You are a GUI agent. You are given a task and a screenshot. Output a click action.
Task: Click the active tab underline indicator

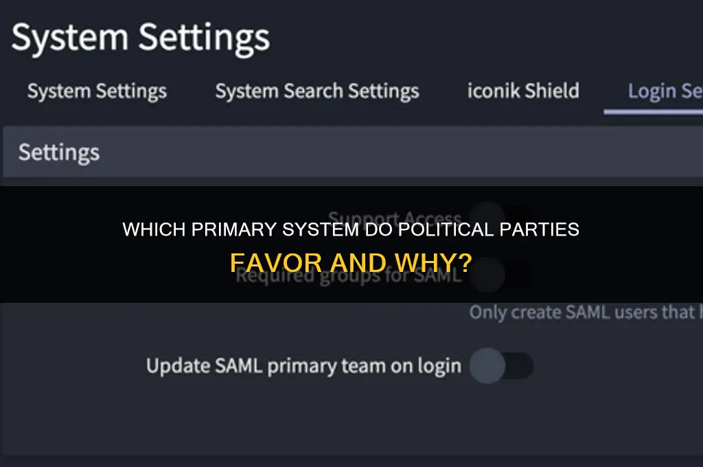pyautogui.click(x=652, y=110)
